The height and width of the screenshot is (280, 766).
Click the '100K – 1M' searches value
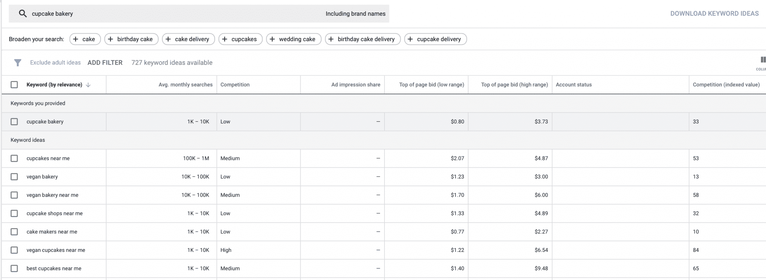pos(196,158)
